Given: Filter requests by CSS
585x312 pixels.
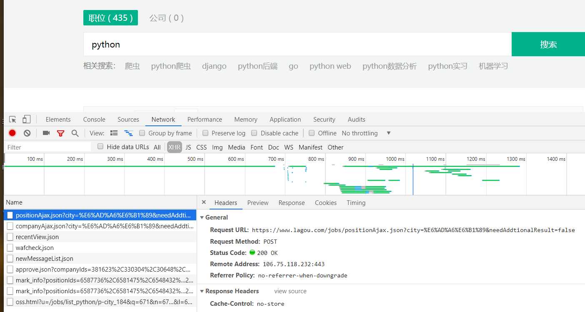Looking at the screenshot, I should pyautogui.click(x=202, y=147).
